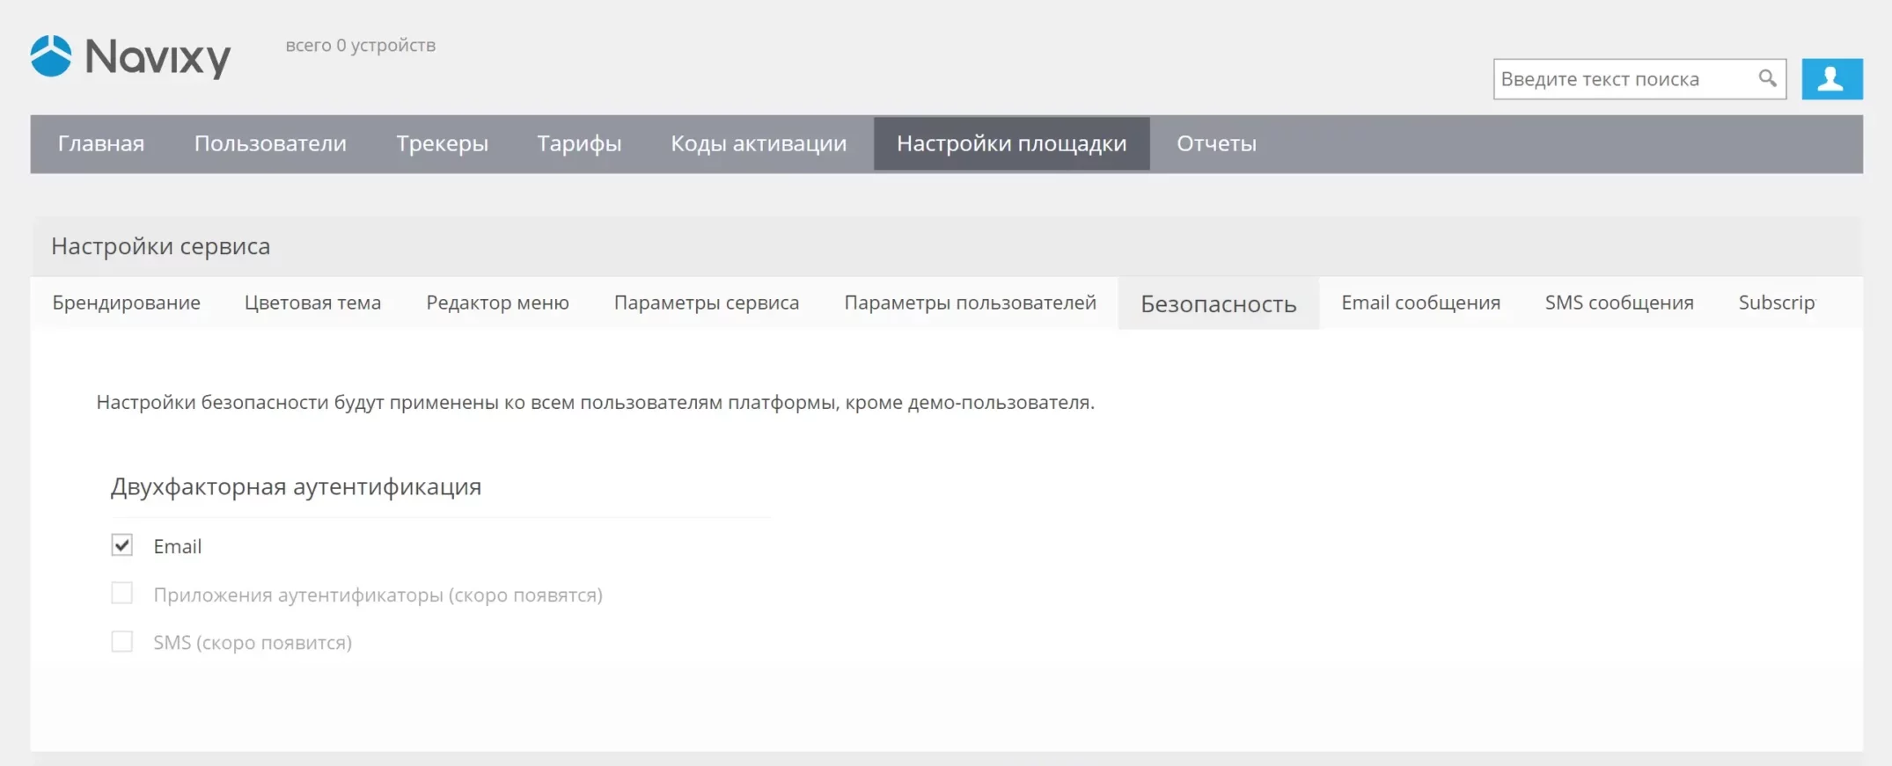Go to Пользователи section
1892x766 pixels.
pyautogui.click(x=270, y=143)
